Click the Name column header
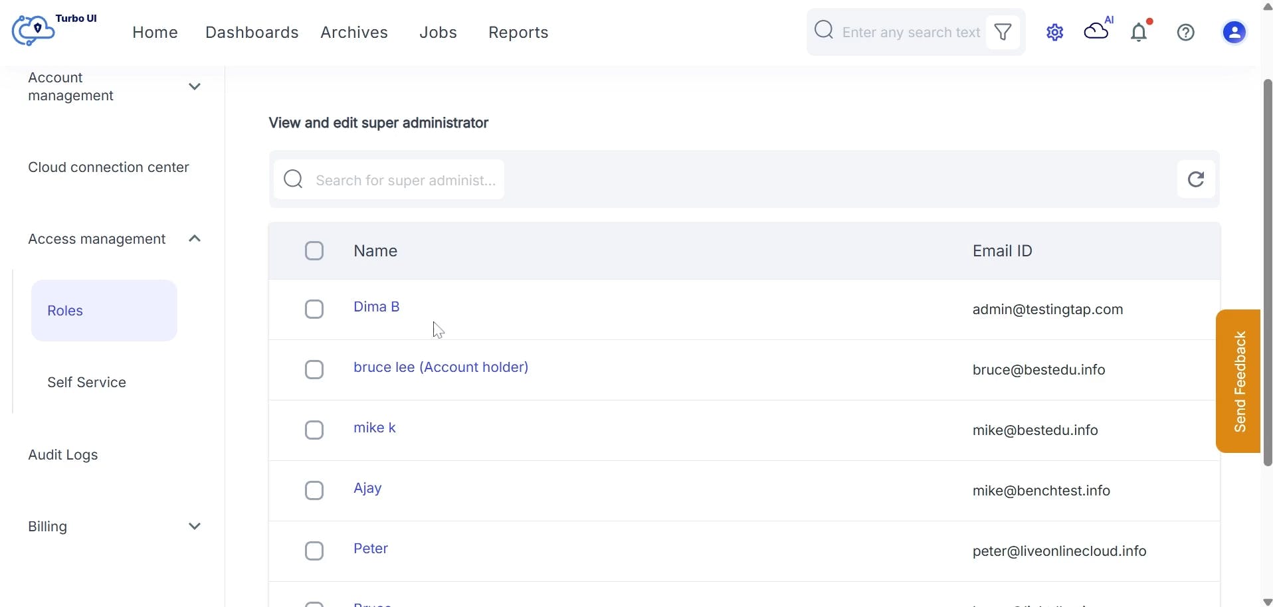This screenshot has width=1273, height=607. 375,250
